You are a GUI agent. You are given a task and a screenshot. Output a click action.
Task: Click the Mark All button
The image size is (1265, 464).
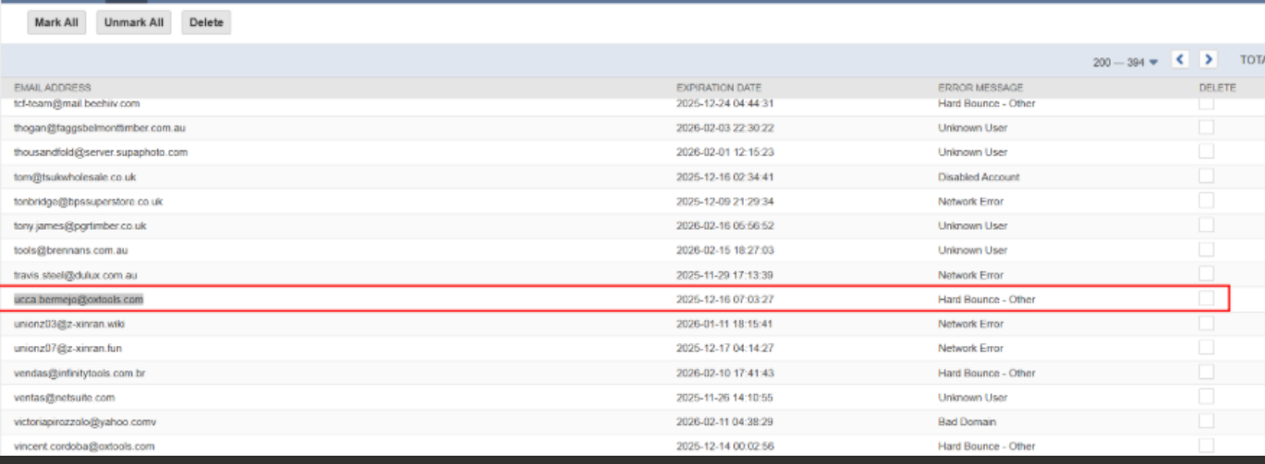[56, 23]
